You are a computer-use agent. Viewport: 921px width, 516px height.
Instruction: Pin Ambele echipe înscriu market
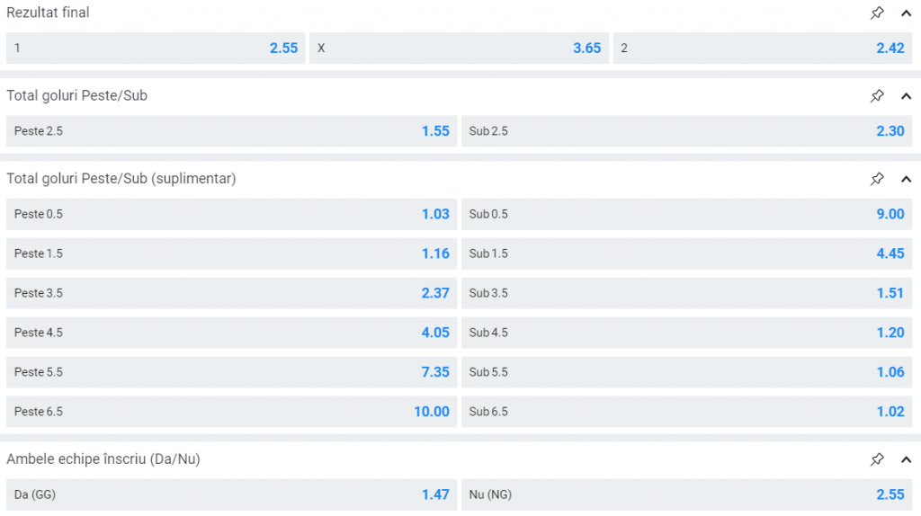coord(877,459)
